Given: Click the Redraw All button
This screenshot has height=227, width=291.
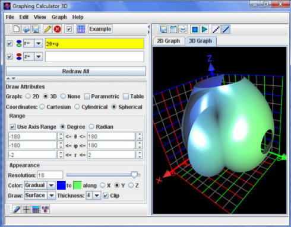Looking at the screenshot, I should point(76,71).
